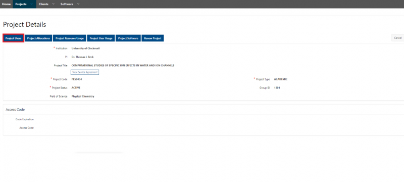404x182 pixels.
Task: Open the Projects menu
Action: click(x=21, y=4)
